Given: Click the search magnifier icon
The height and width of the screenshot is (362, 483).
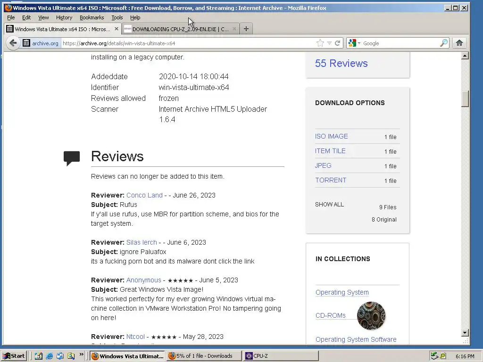Looking at the screenshot, I should tap(443, 43).
